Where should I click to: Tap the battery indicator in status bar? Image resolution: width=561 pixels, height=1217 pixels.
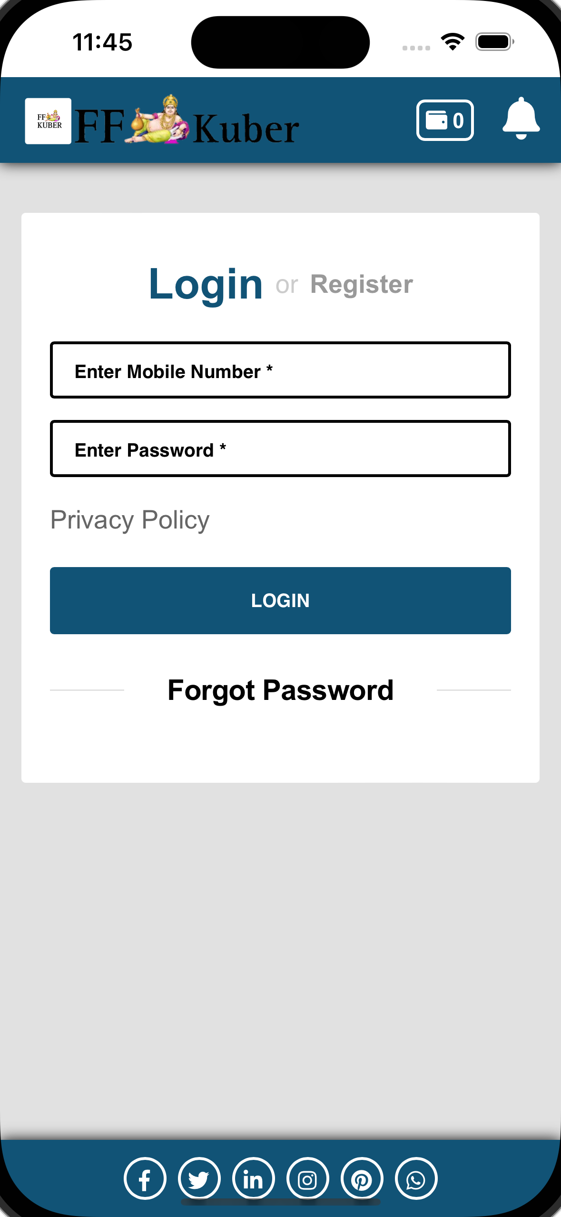494,42
